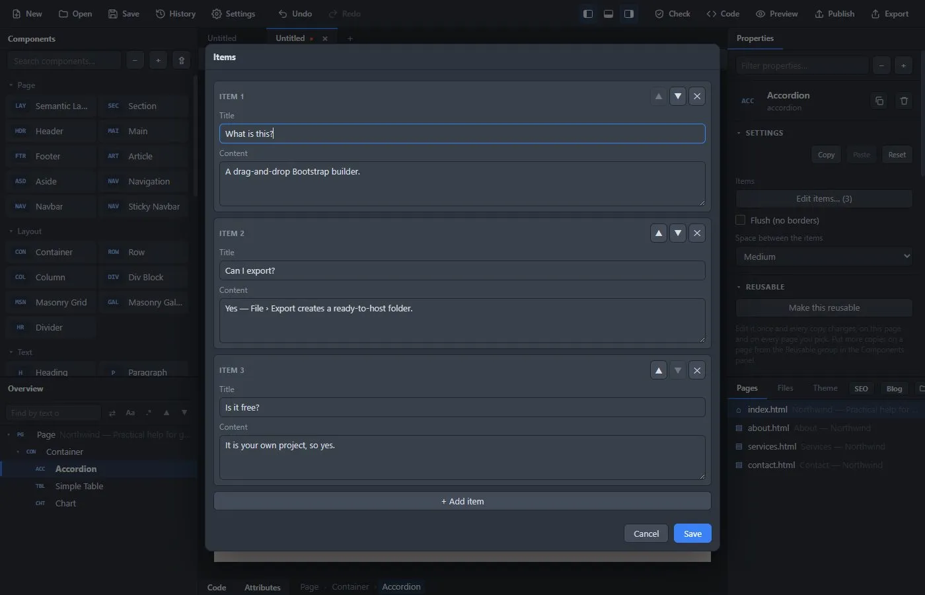Duplicate the Accordion component

pyautogui.click(x=879, y=101)
